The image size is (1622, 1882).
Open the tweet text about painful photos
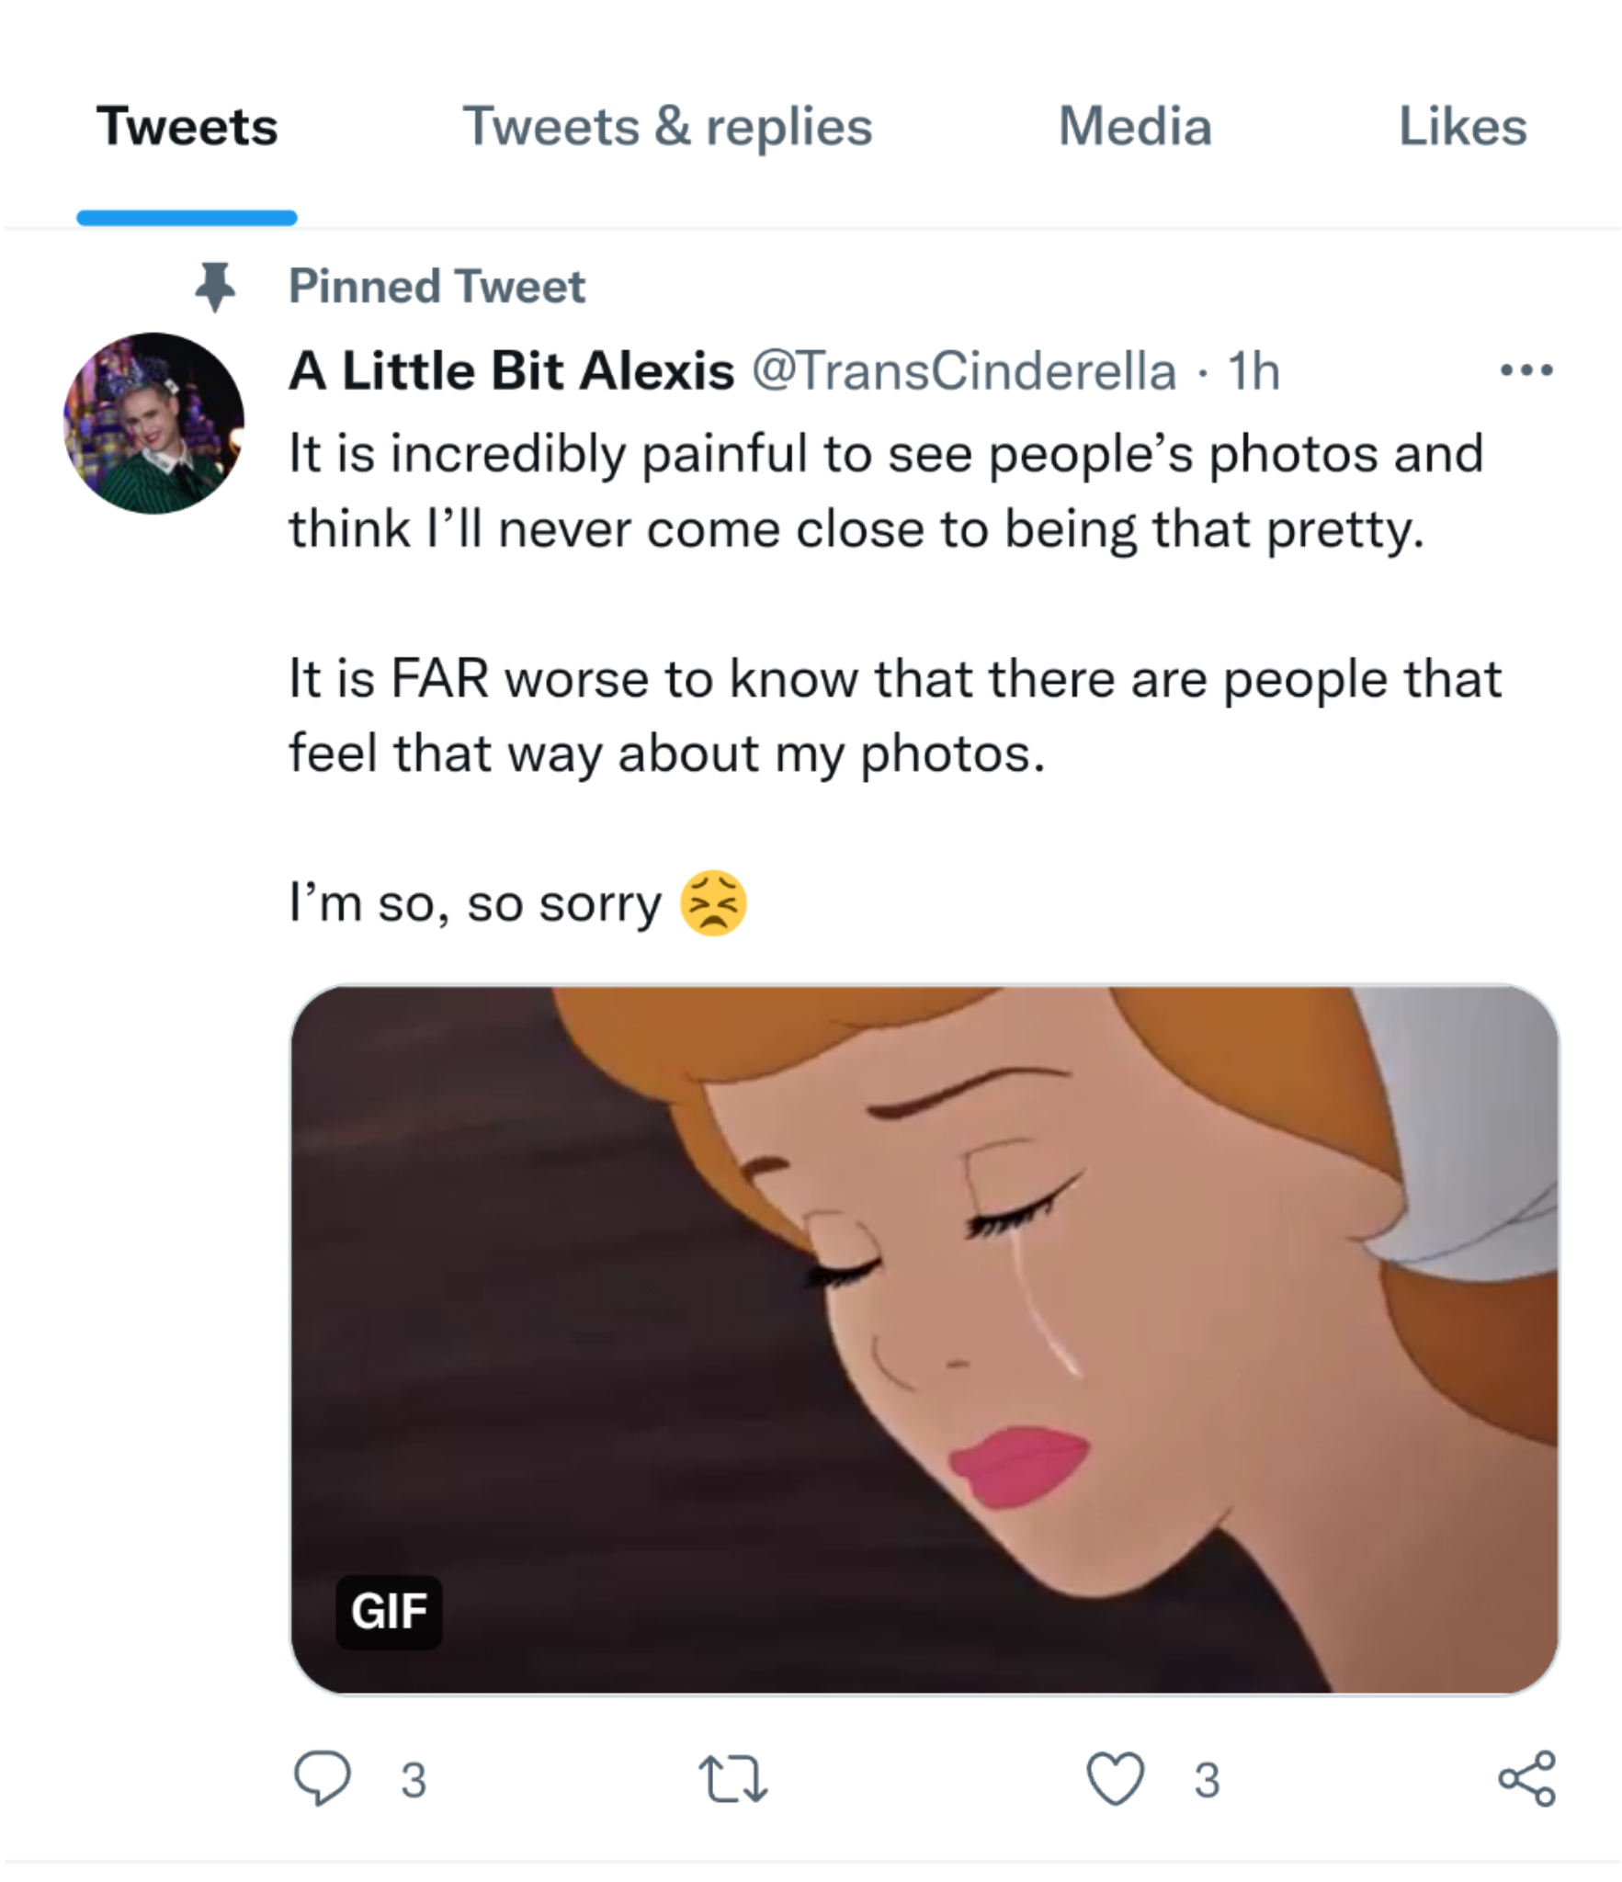pyautogui.click(x=896, y=678)
